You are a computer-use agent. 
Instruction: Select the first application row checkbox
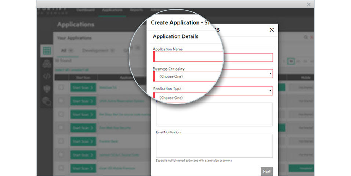click(61, 88)
